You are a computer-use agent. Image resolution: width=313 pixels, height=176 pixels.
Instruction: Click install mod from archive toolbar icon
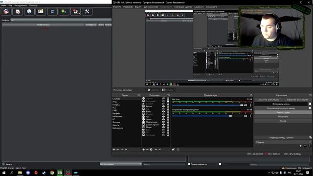pyautogui.click(x=18, y=12)
